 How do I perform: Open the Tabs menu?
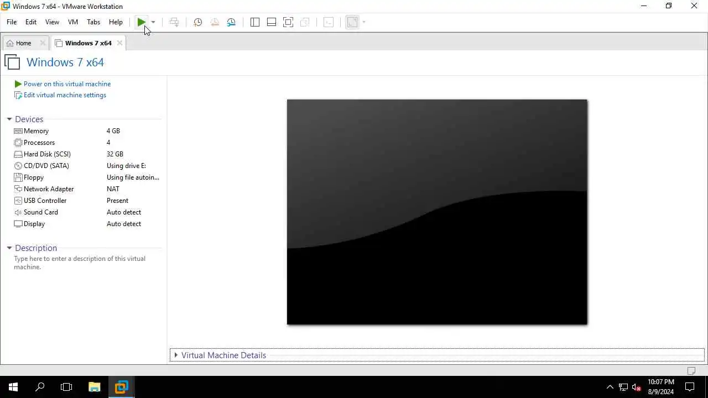pyautogui.click(x=93, y=22)
